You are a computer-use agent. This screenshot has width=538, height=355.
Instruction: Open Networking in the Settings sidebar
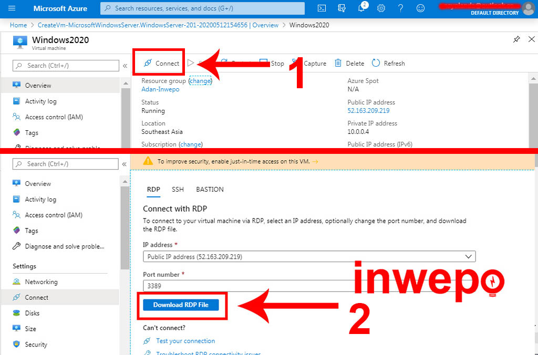(41, 282)
